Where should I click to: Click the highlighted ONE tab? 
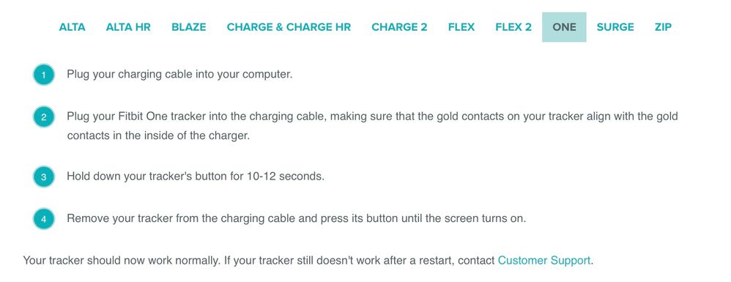pyautogui.click(x=564, y=27)
